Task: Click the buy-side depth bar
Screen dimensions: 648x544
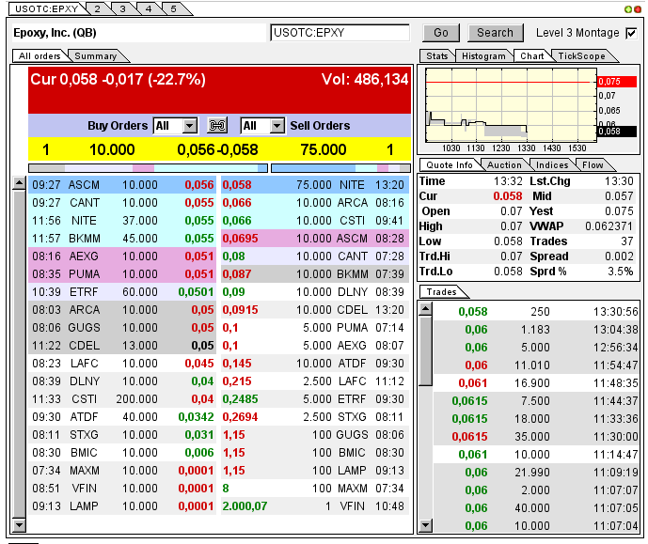Action: [148, 168]
